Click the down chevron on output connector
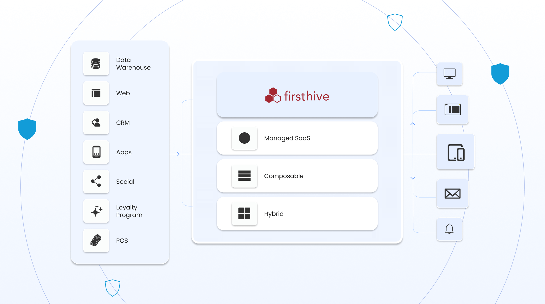This screenshot has width=545, height=304. (413, 178)
